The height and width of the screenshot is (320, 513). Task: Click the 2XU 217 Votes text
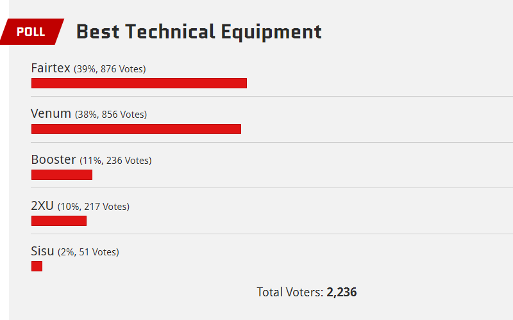coord(94,207)
